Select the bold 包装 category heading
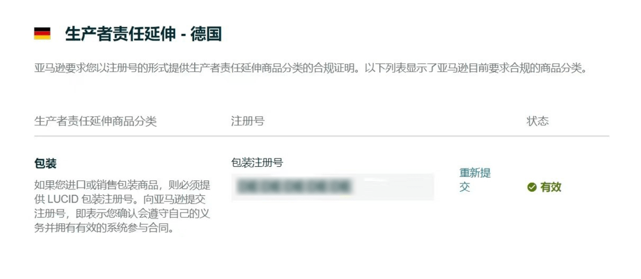This screenshot has width=641, height=279. click(45, 164)
